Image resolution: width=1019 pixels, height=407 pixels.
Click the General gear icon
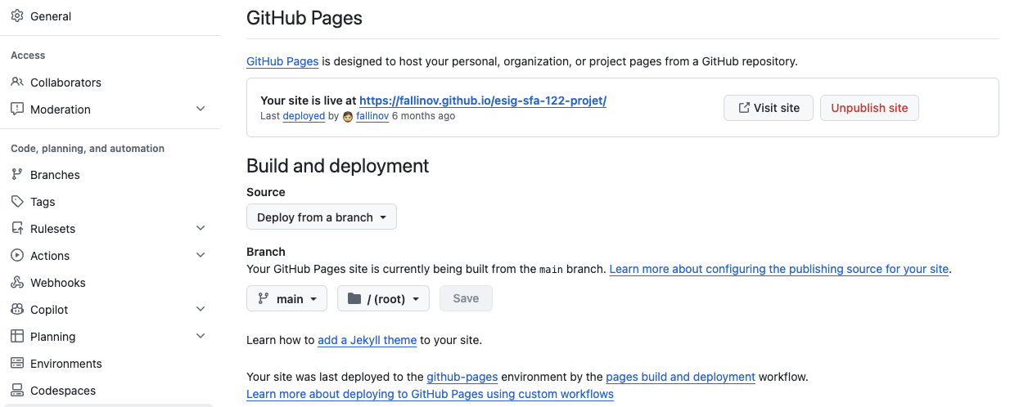(x=17, y=16)
